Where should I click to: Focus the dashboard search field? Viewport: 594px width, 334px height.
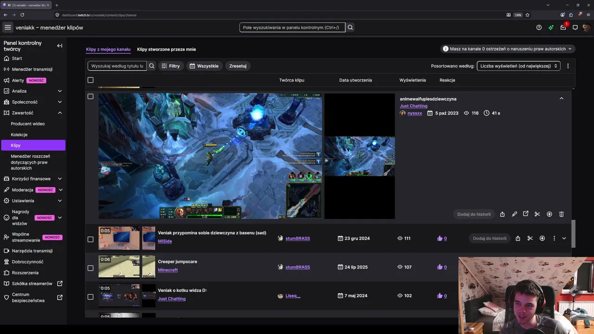point(292,27)
